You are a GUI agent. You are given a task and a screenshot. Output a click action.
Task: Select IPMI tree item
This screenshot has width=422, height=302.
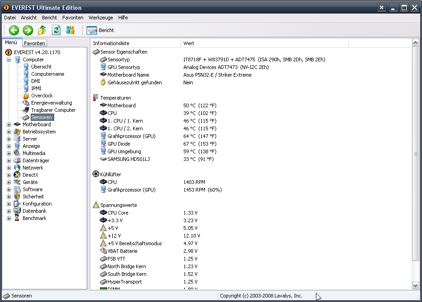click(x=37, y=88)
